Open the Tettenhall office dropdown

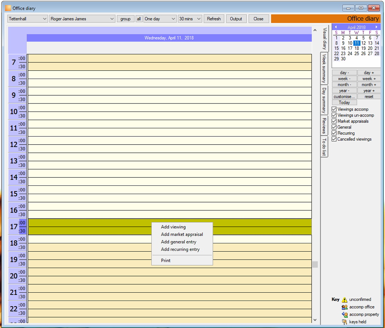[x=27, y=19]
